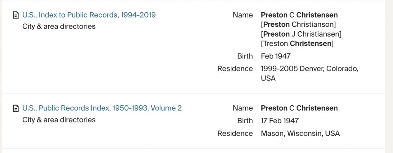Click the Residence label in first record

coord(235,69)
